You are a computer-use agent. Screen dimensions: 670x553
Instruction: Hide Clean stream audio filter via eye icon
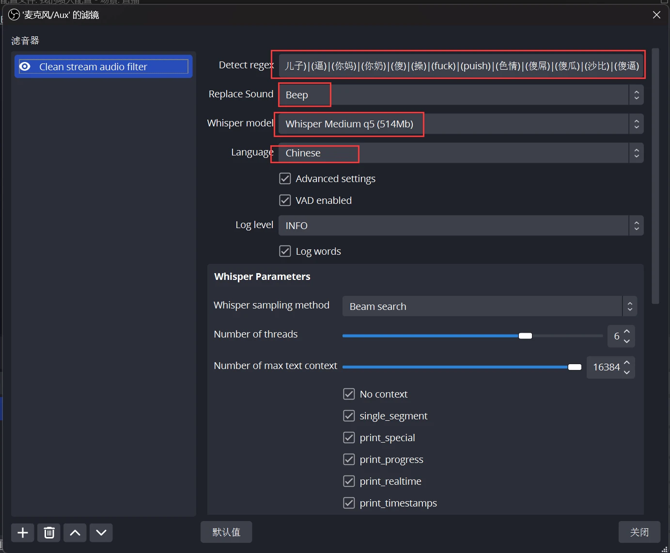25,66
